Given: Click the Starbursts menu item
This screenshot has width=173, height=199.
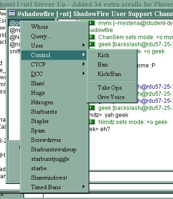Looking at the screenshot, I should 53,112.
